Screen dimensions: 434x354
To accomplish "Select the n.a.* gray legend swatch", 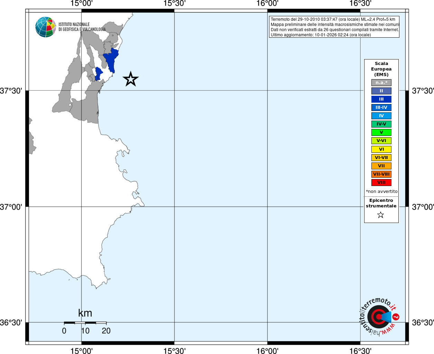I will coord(381,83).
